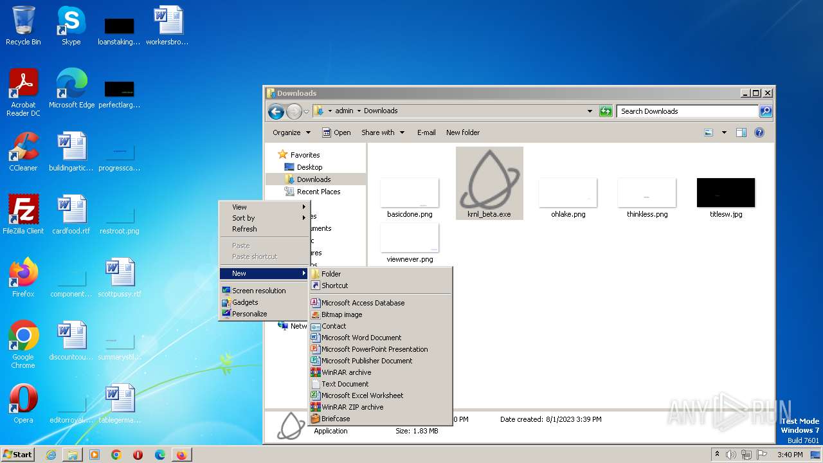
Task: Click the change view icon
Action: click(709, 132)
